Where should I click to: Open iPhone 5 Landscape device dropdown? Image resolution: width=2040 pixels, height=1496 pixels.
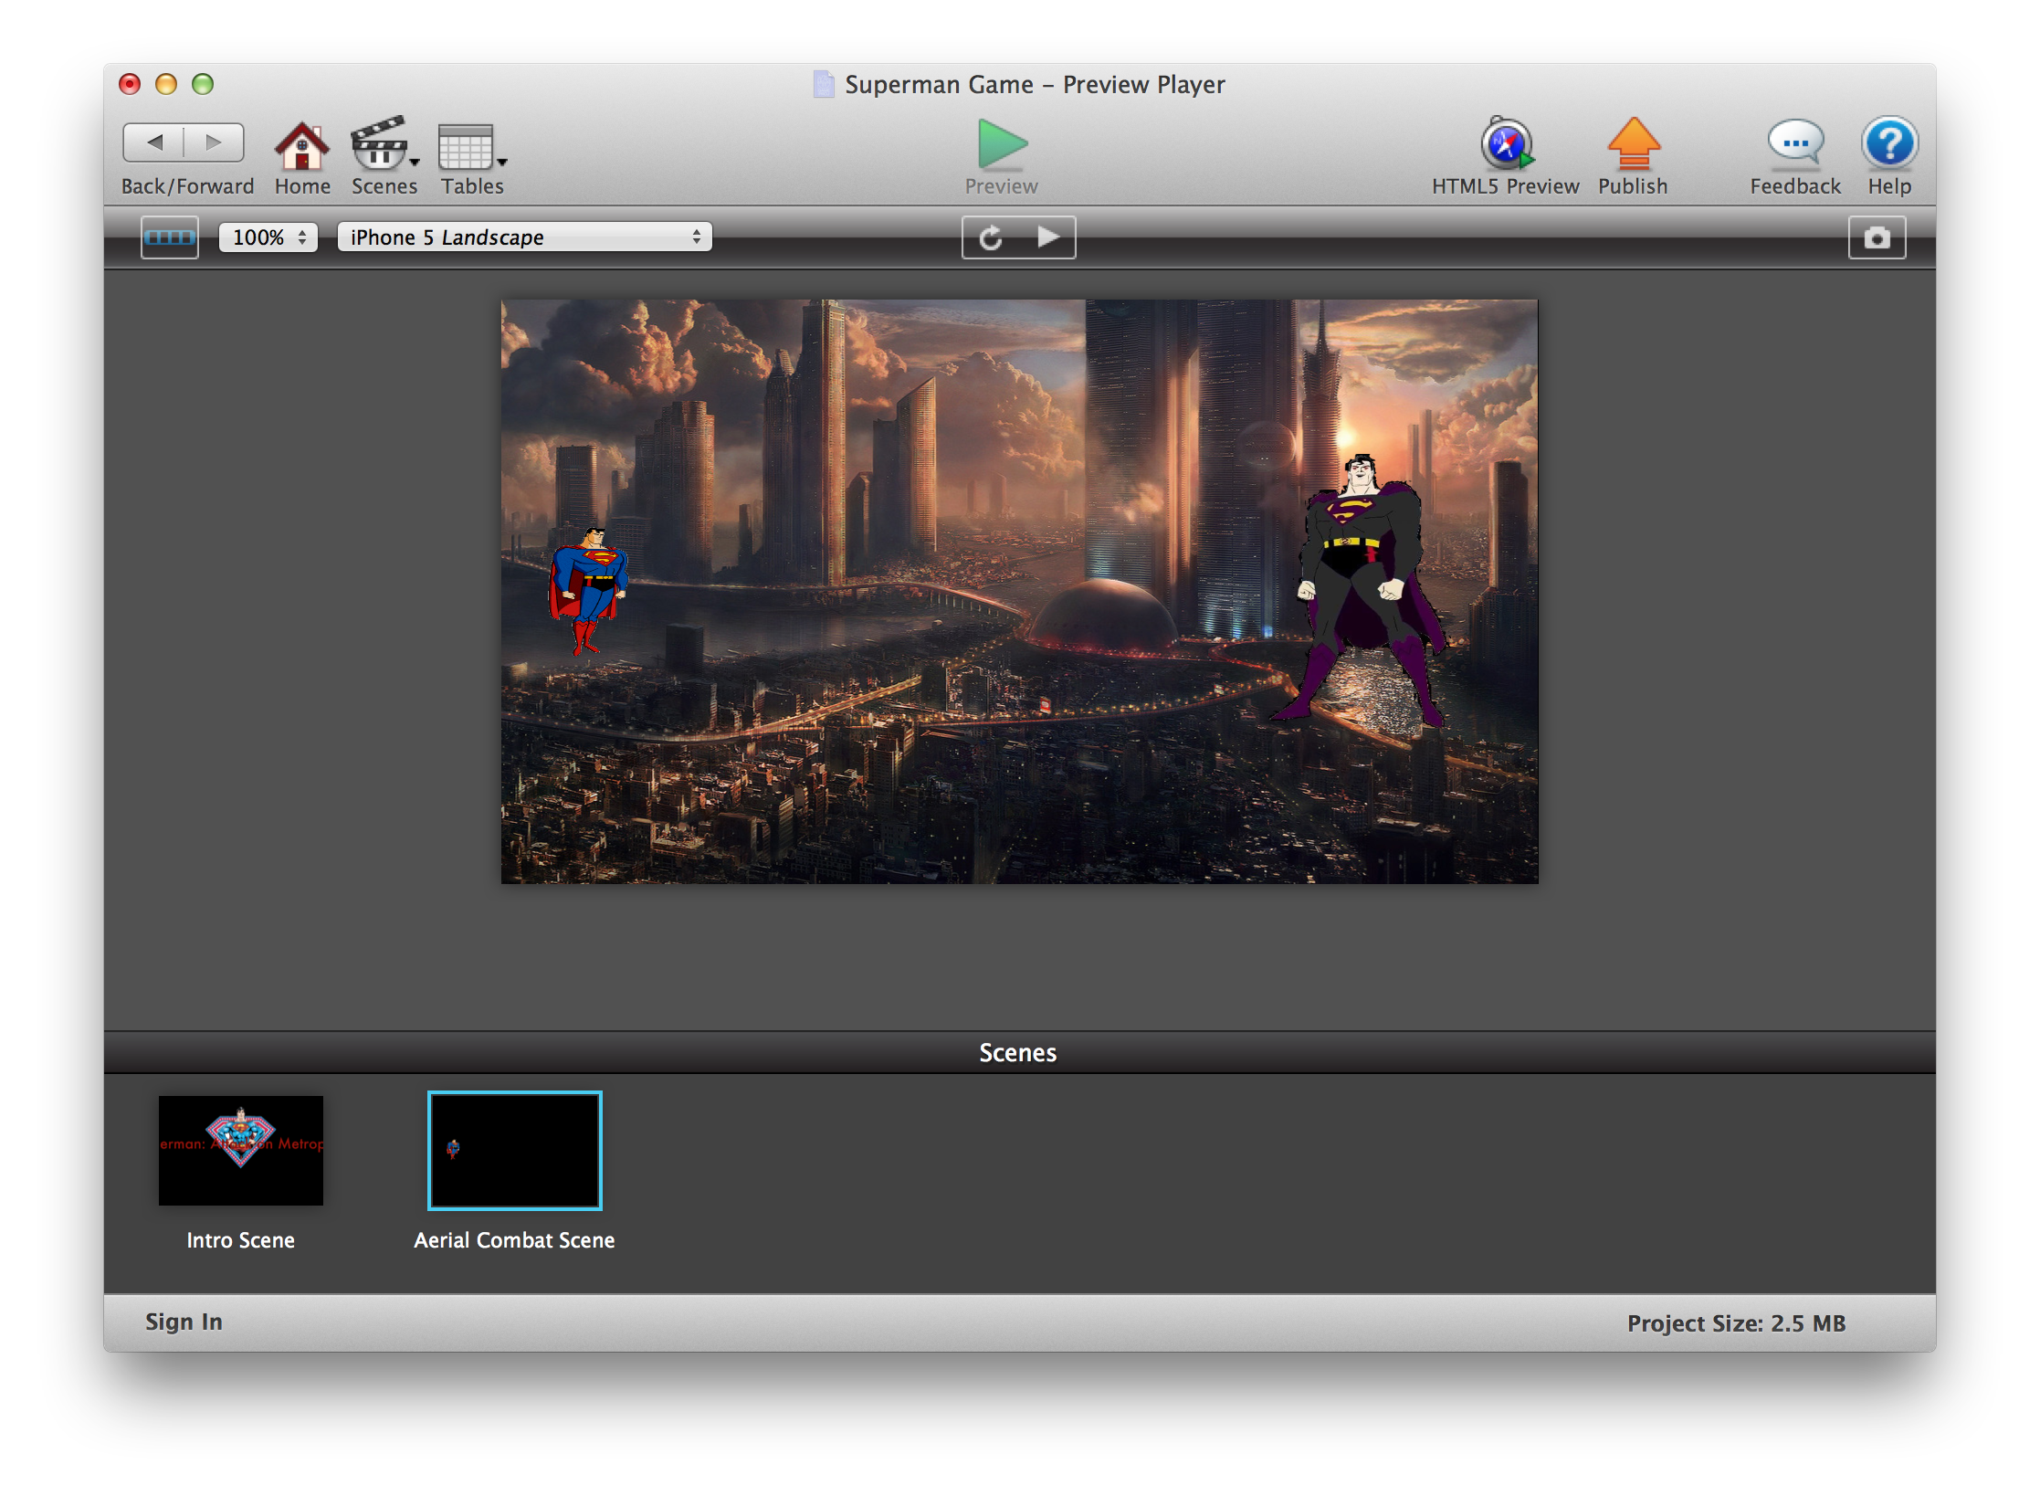[x=524, y=237]
